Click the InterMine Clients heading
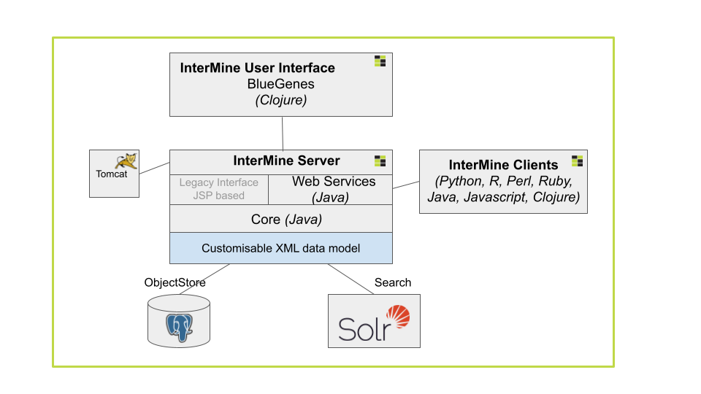This screenshot has height=394, width=701. (503, 165)
